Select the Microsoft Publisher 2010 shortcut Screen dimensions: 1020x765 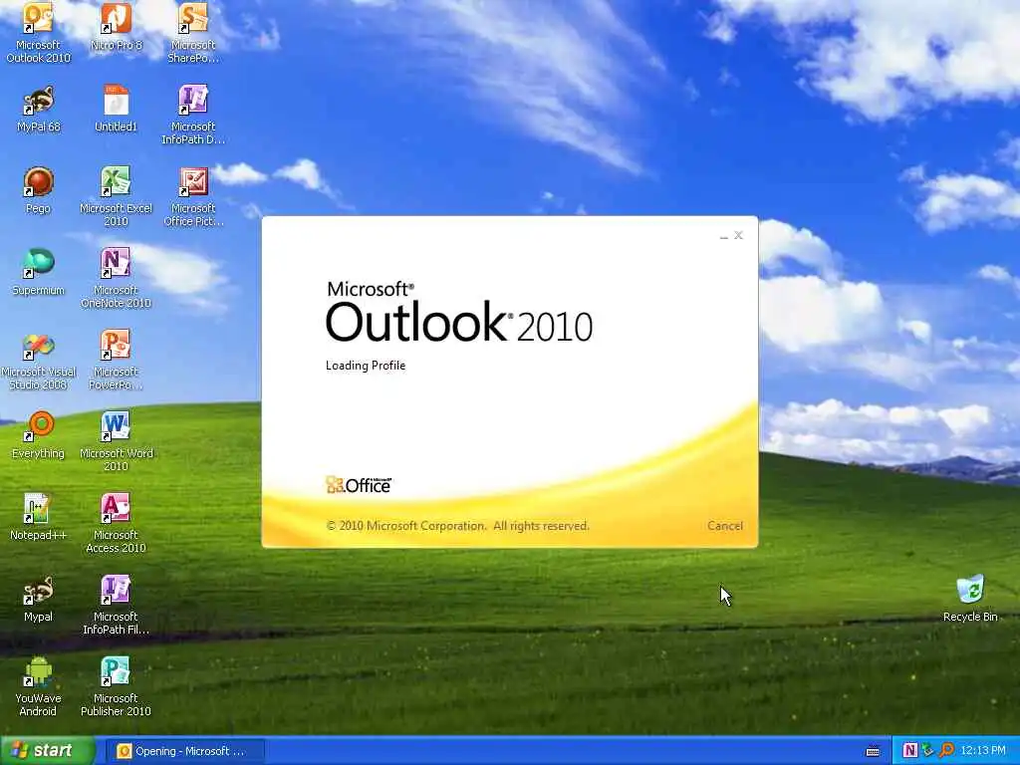coord(116,687)
